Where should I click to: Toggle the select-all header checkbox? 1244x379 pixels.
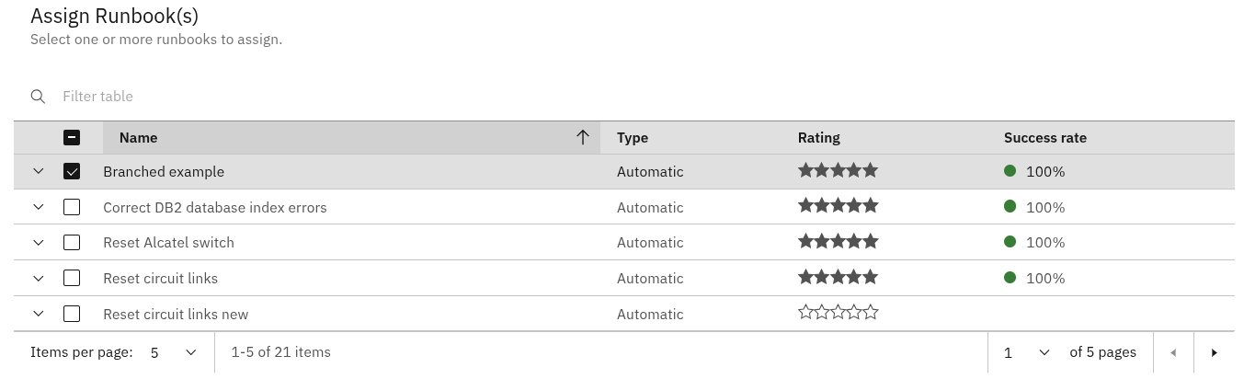(72, 137)
